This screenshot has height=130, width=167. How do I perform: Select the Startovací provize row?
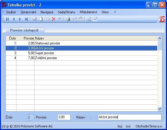tap(81, 43)
